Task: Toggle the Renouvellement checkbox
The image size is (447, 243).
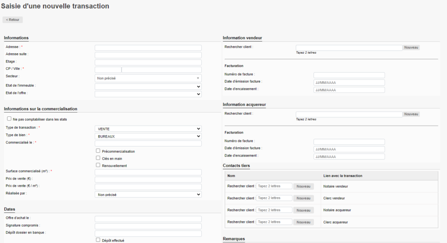Action: click(98, 165)
